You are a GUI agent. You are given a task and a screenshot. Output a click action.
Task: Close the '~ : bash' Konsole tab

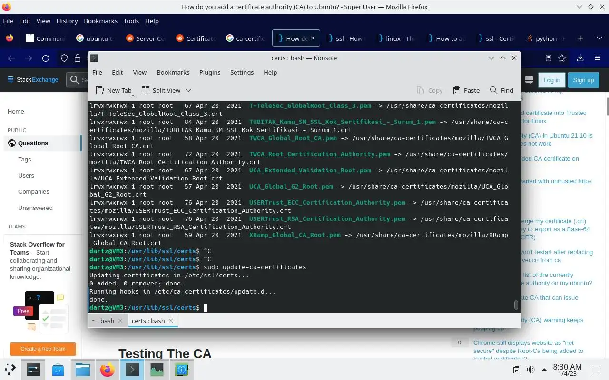coord(120,321)
